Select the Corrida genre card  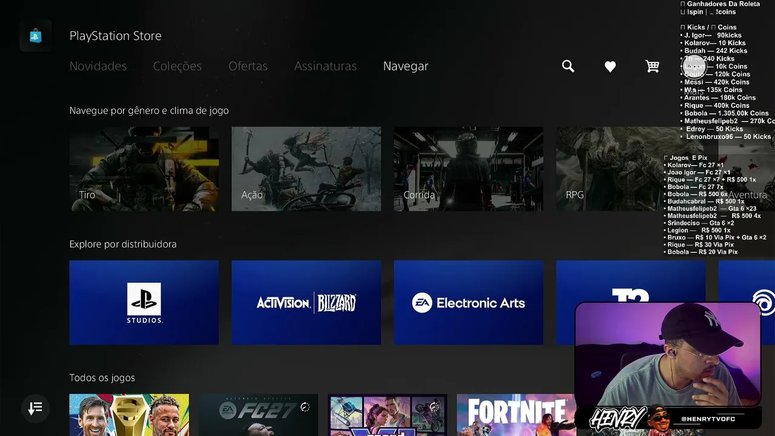[x=469, y=169]
